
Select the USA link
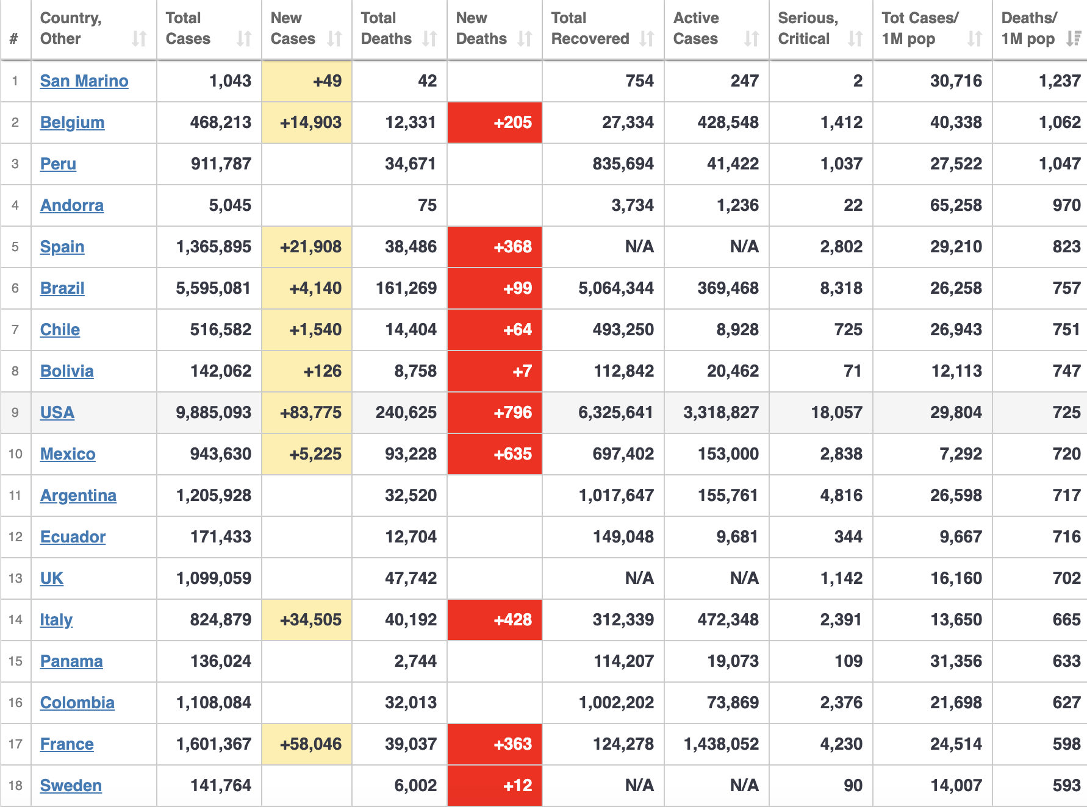click(57, 413)
